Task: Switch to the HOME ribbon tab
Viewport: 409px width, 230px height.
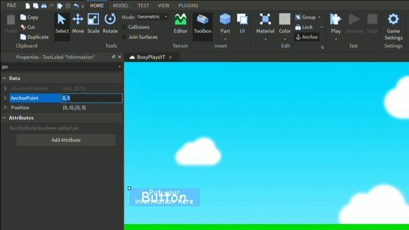Action: pos(96,5)
